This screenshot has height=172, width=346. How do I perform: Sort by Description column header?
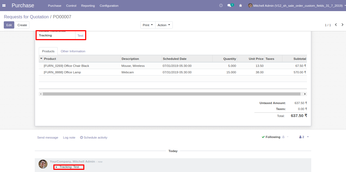(141, 59)
